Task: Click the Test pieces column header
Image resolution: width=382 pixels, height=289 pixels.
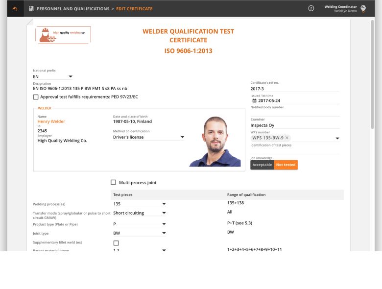Action: tap(123, 194)
